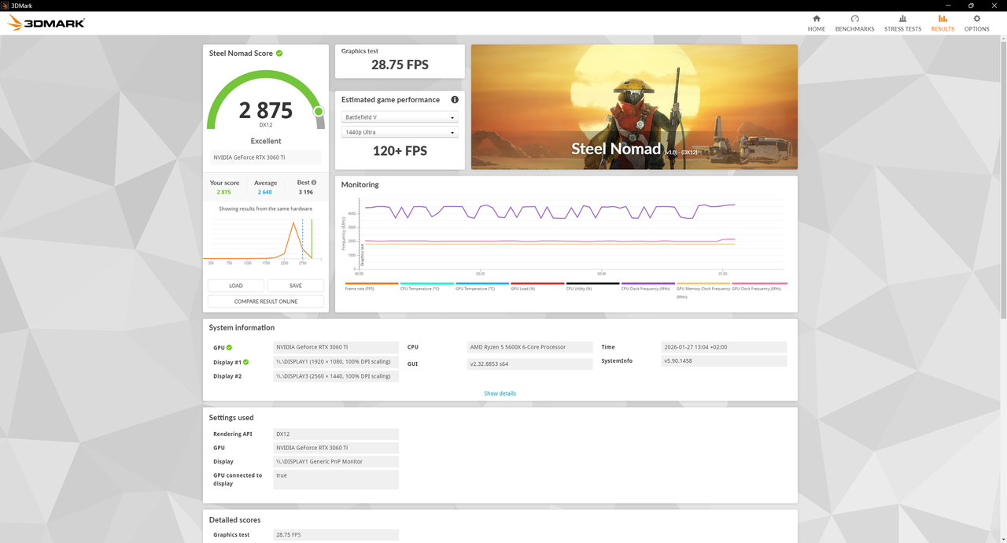Switch to the Results tab
1007x543 pixels.
point(942,23)
